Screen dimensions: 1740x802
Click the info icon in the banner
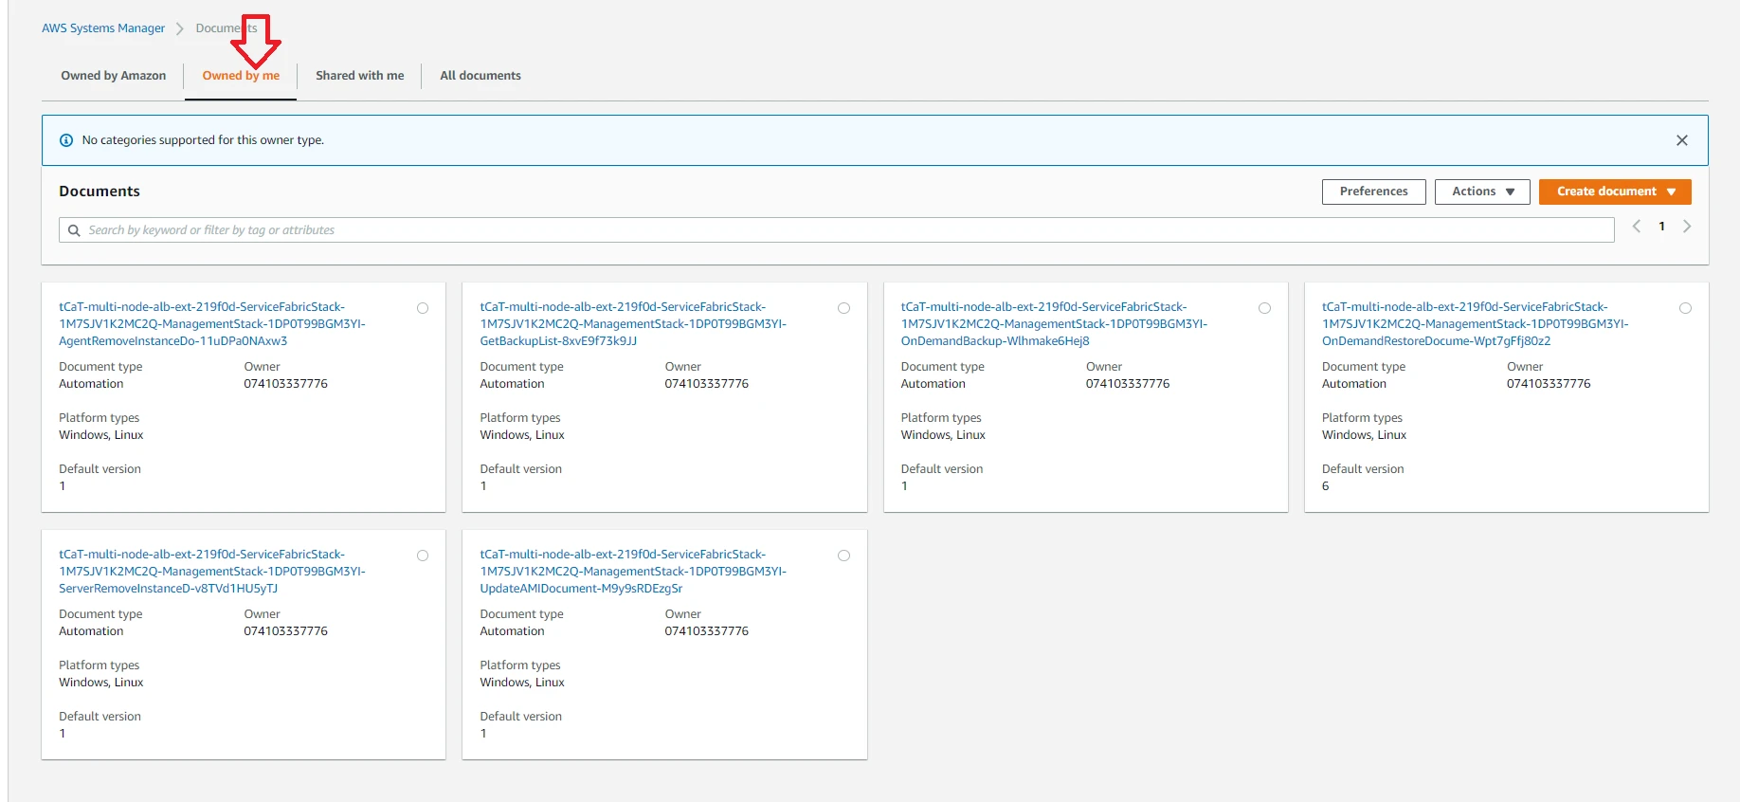[x=66, y=140]
